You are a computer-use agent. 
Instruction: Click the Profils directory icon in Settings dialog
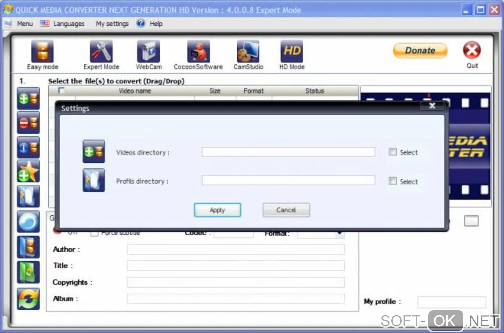(93, 180)
